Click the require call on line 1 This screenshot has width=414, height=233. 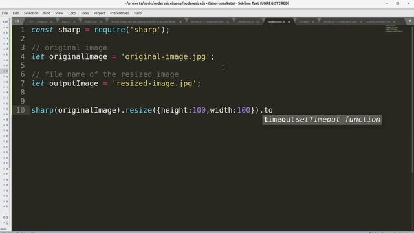pyautogui.click(x=109, y=30)
